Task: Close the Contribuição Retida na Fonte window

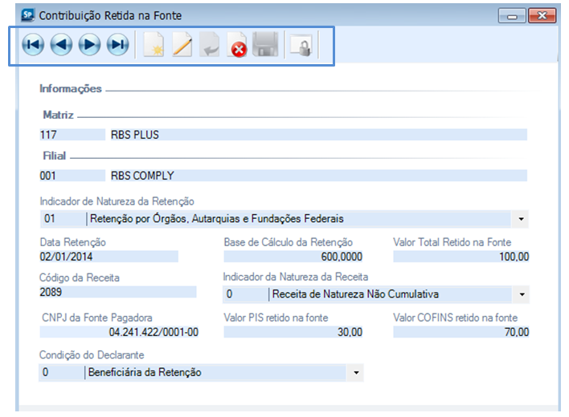Action: 542,16
